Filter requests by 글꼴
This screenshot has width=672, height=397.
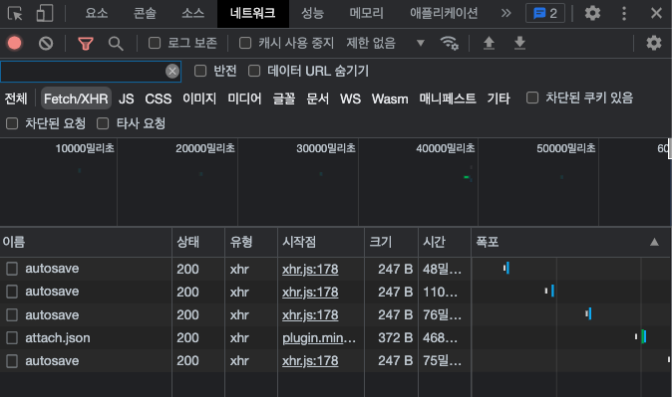pyautogui.click(x=284, y=99)
